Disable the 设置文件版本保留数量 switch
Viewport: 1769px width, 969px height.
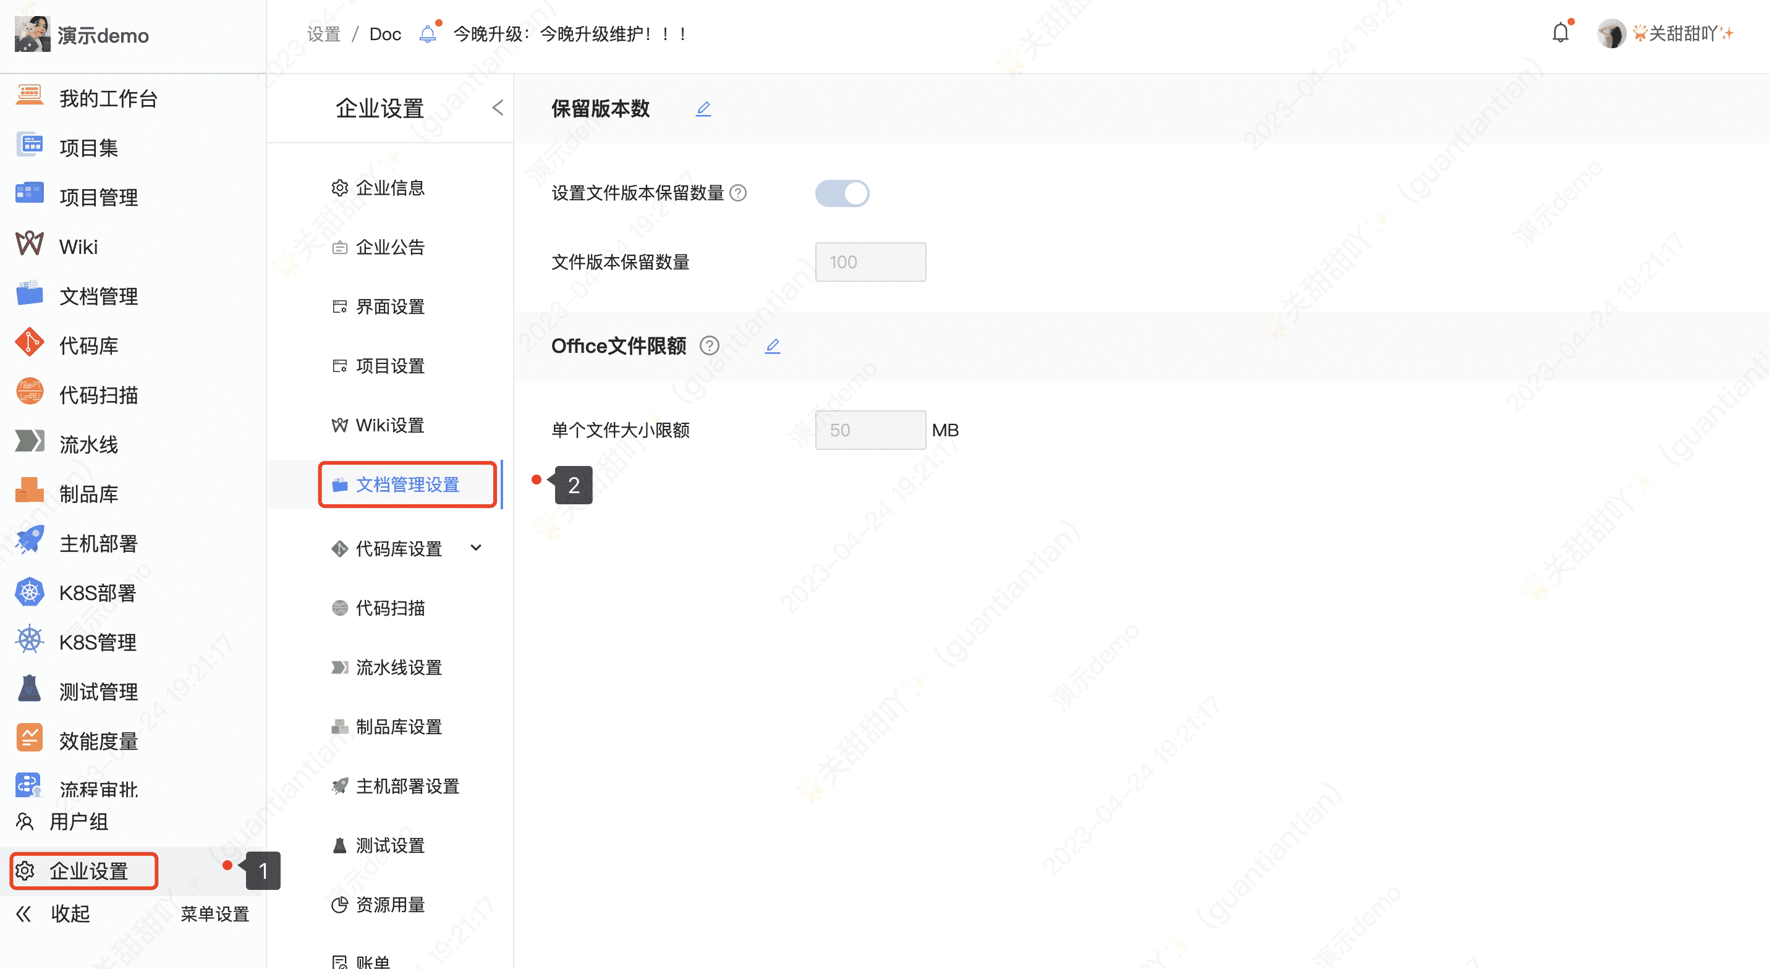[842, 193]
